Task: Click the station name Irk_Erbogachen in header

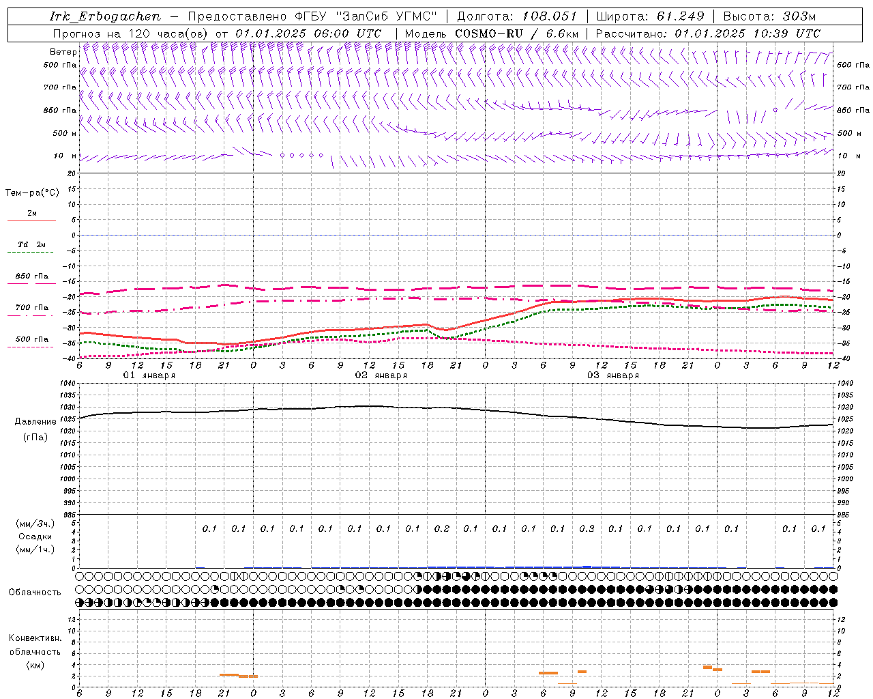Action: click(105, 16)
